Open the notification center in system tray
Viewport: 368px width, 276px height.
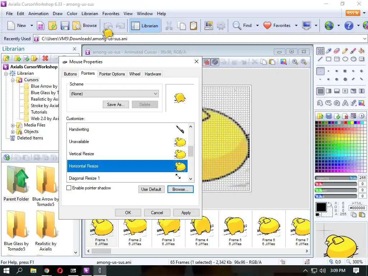coord(356,271)
